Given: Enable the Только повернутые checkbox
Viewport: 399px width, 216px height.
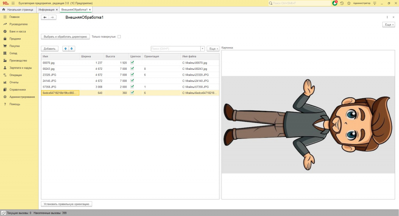Looking at the screenshot, I should (x=119, y=37).
